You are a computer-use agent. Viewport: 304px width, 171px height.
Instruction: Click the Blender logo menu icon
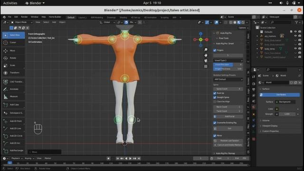point(4,17)
